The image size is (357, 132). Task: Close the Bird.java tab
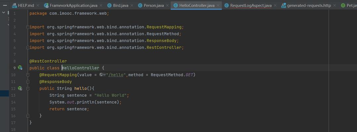[x=132, y=5]
